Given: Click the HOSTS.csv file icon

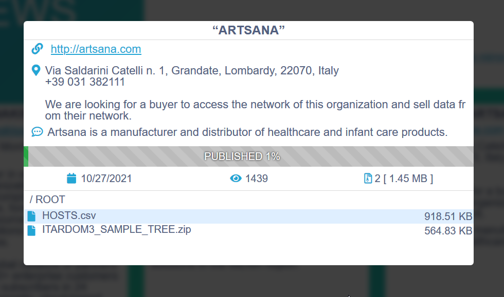Looking at the screenshot, I should click(32, 216).
